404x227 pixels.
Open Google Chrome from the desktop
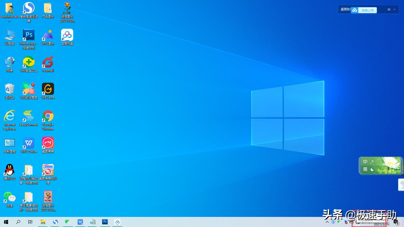coord(48,116)
